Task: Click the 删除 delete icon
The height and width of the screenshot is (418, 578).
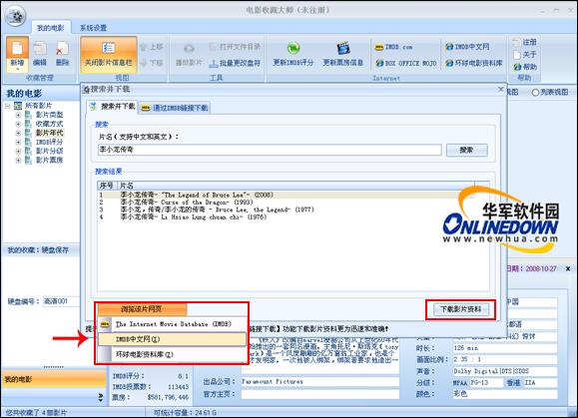Action: [62, 54]
